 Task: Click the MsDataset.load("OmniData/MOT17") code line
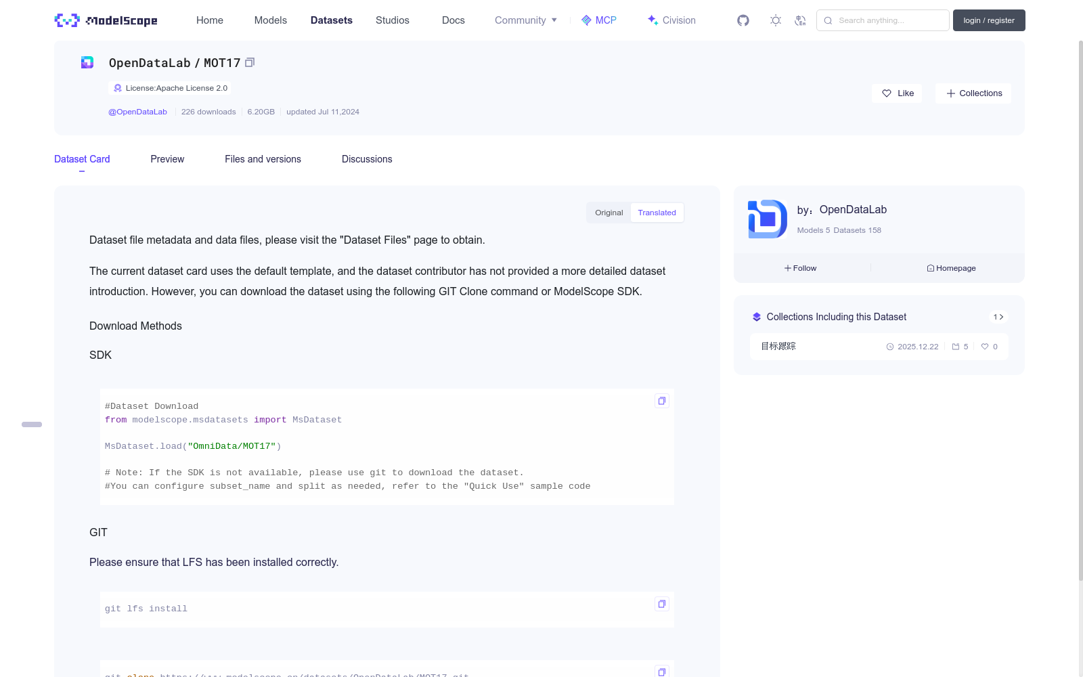pos(193,446)
